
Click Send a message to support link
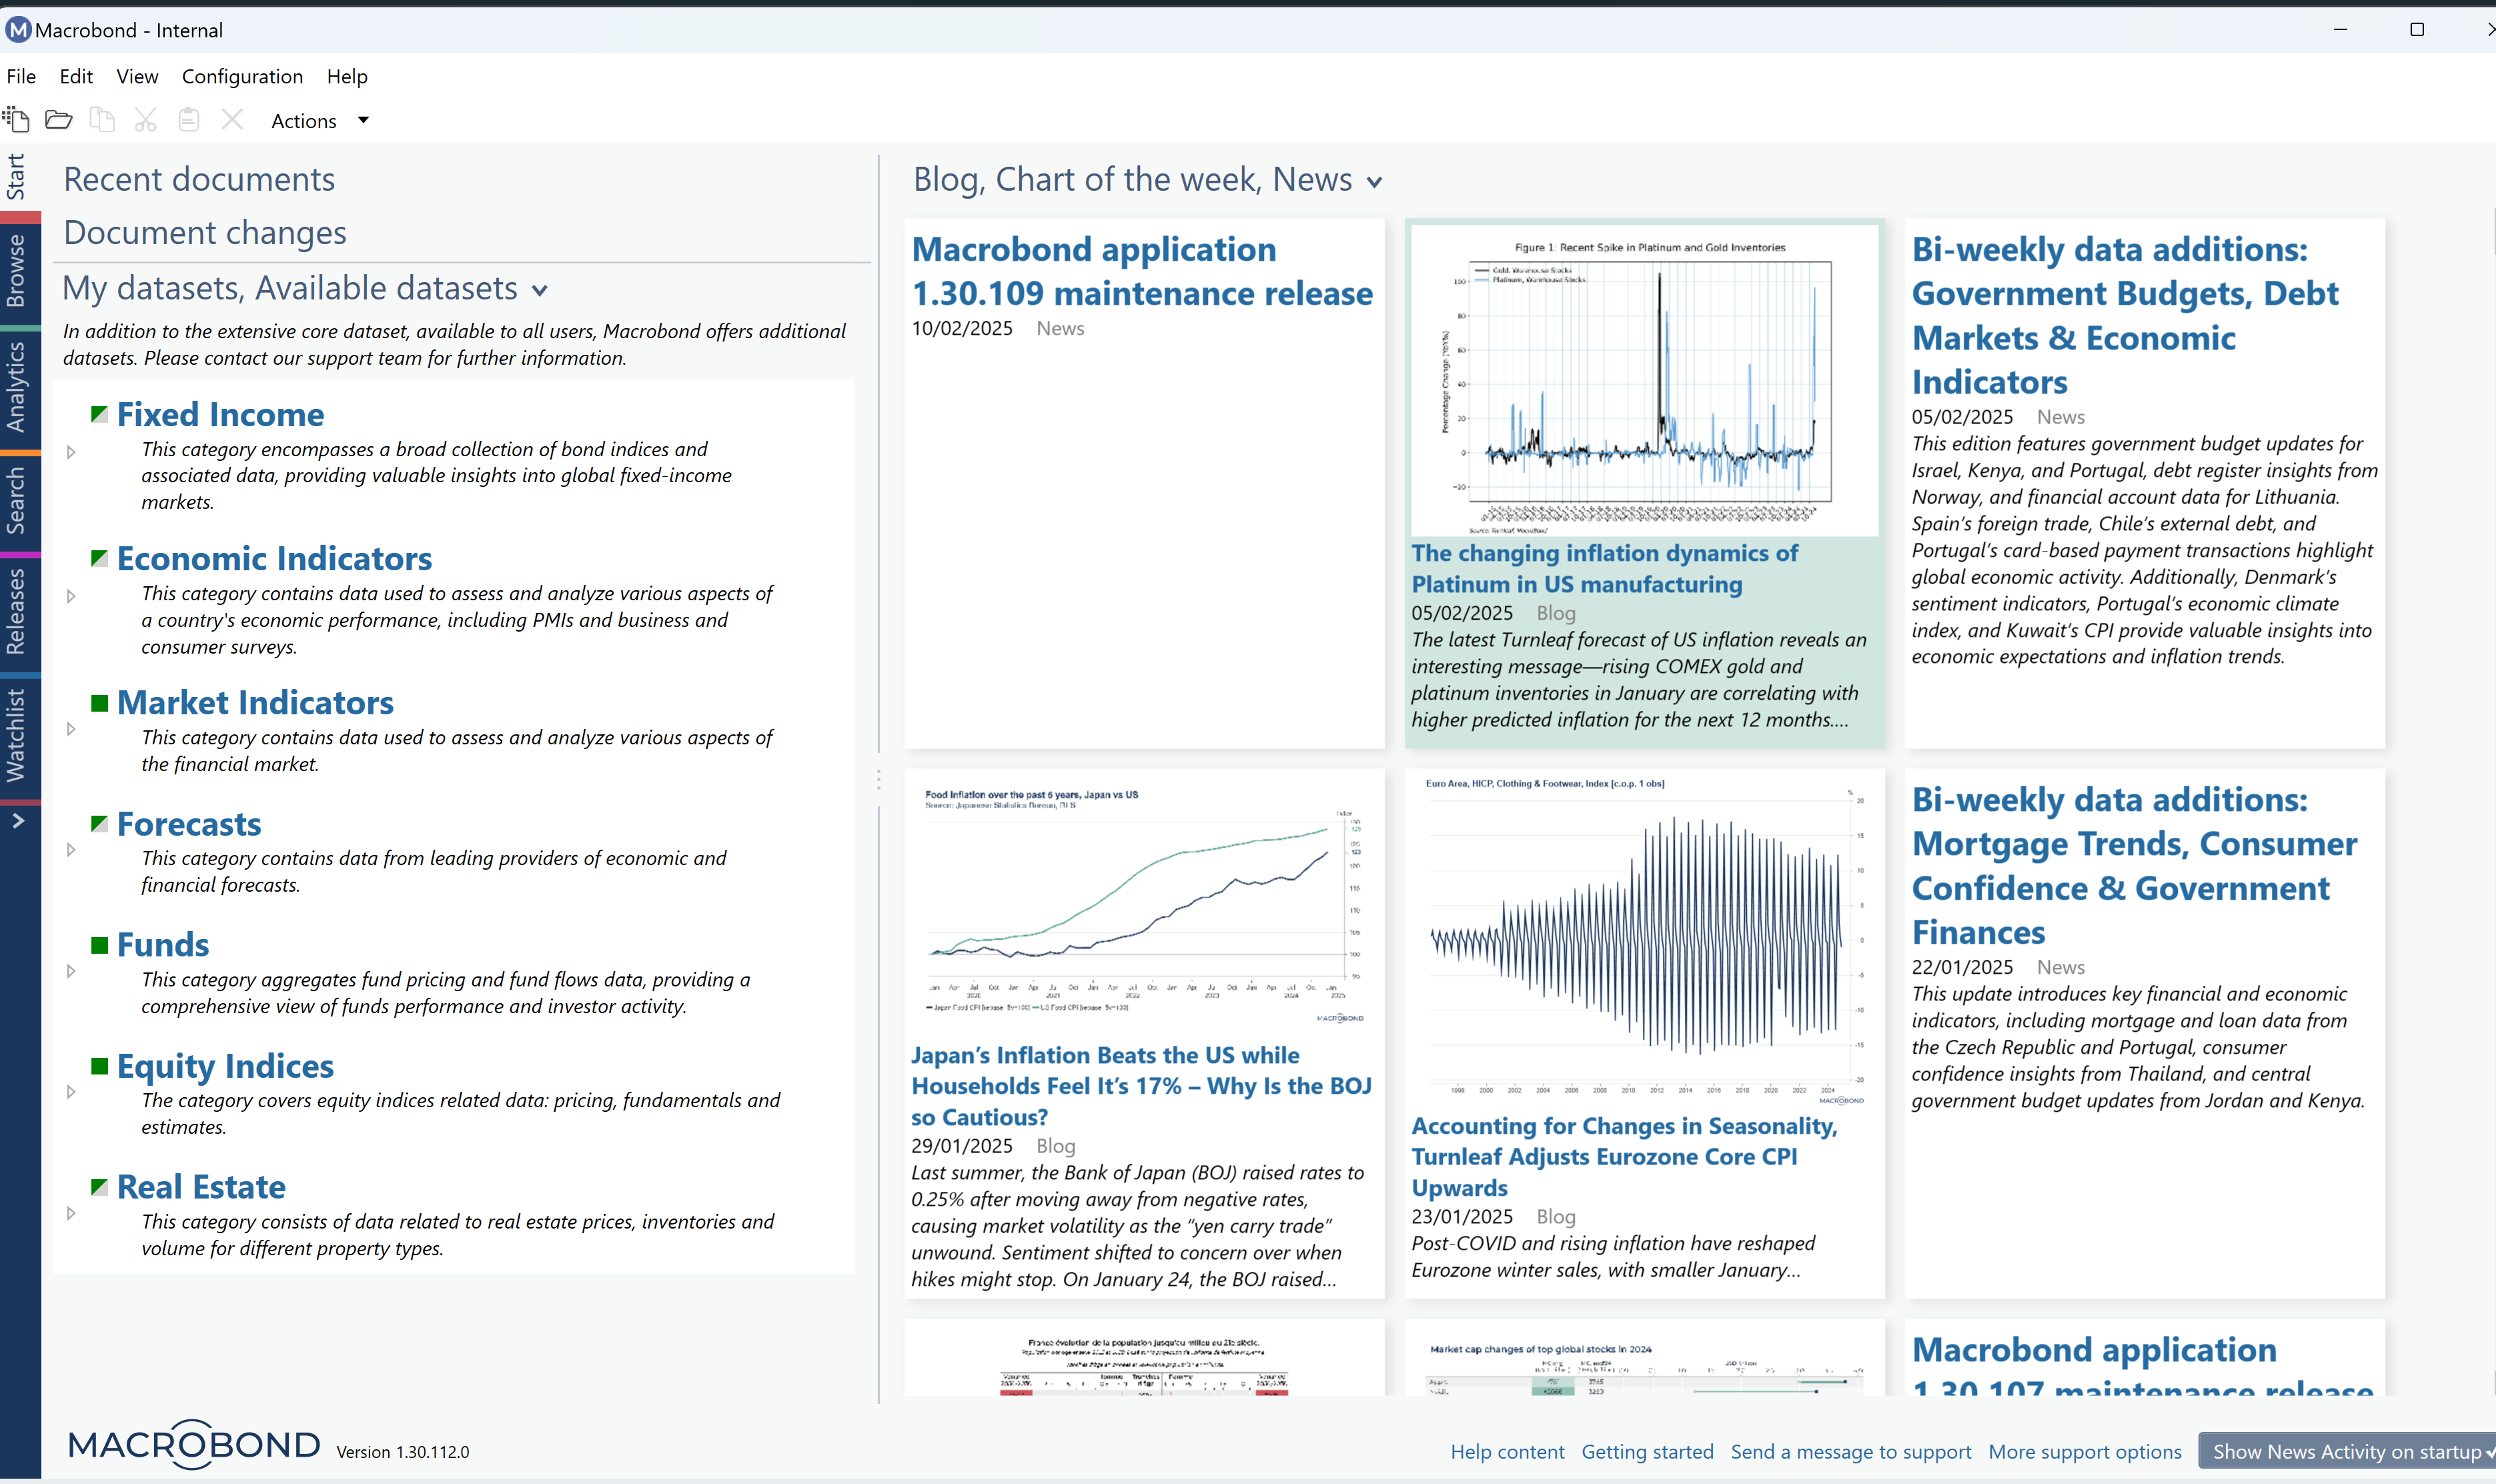[x=1850, y=1451]
